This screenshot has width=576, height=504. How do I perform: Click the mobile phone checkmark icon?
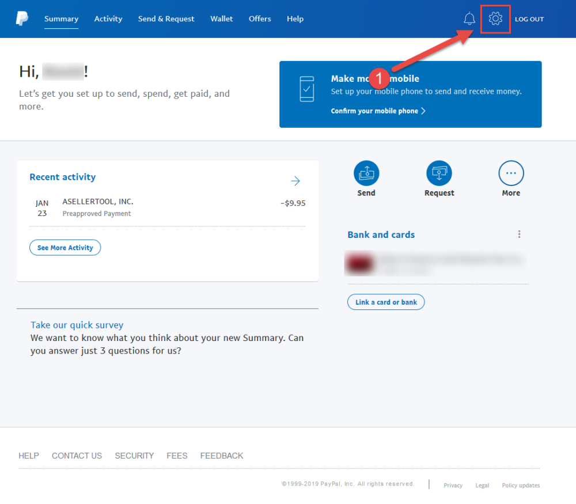click(307, 89)
